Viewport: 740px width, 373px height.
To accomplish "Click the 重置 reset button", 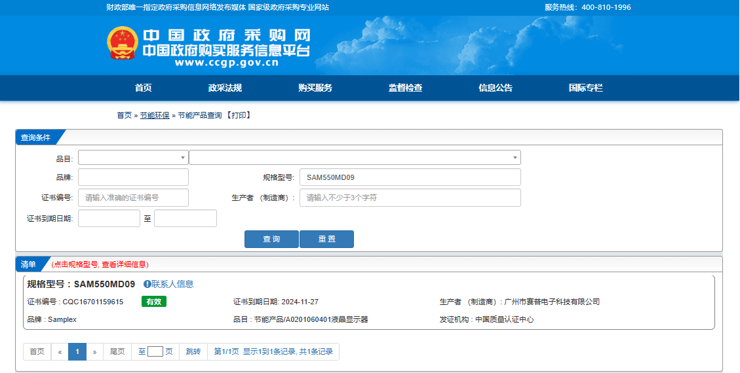I will coord(326,240).
